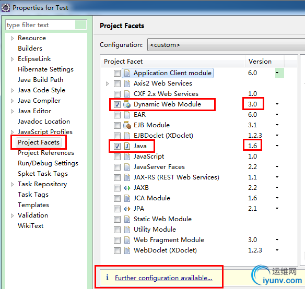Click the JAXB arrows icon
Image resolution: width=305 pixels, height=289 pixels.
127,188
